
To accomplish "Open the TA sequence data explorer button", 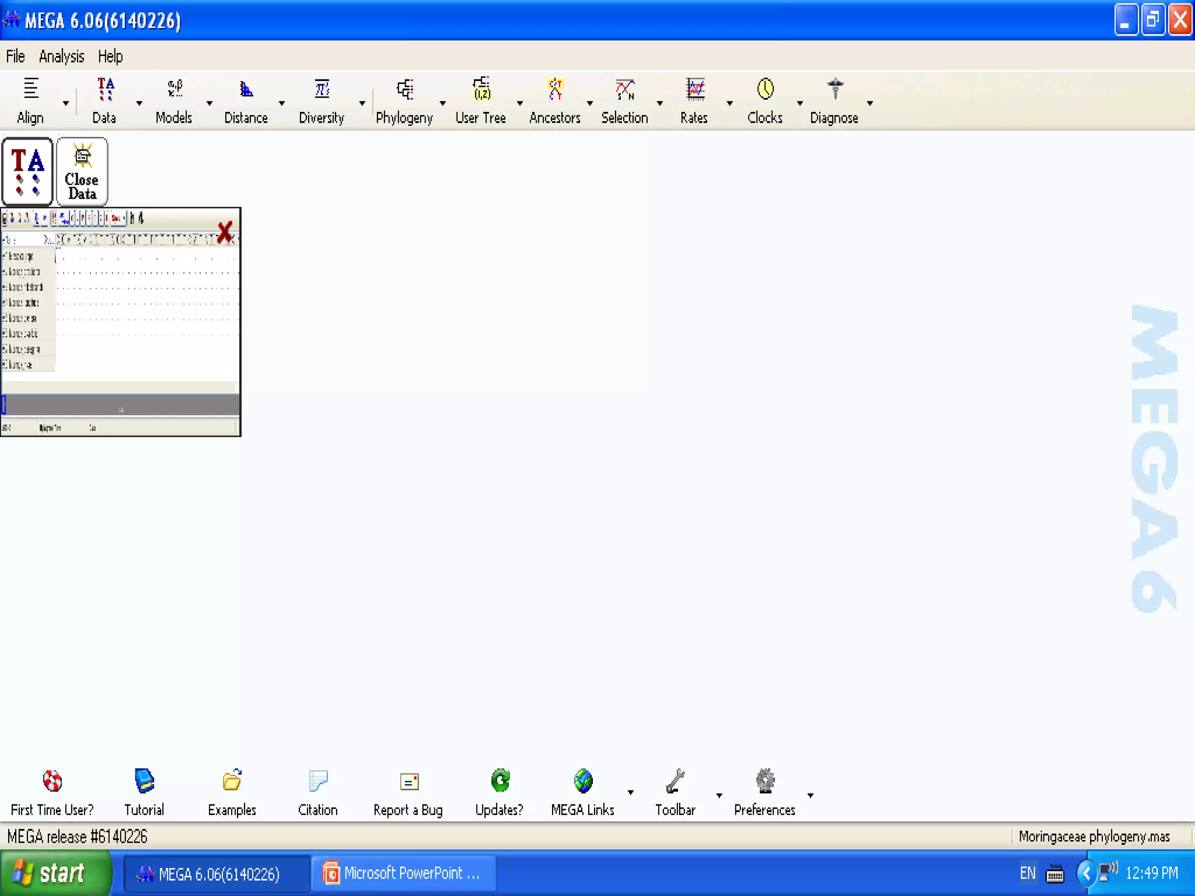I will (27, 171).
